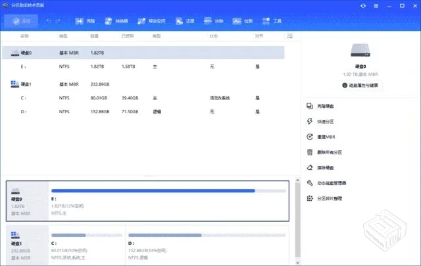
Task: Click the large disk image in right panel
Action: pos(360,50)
